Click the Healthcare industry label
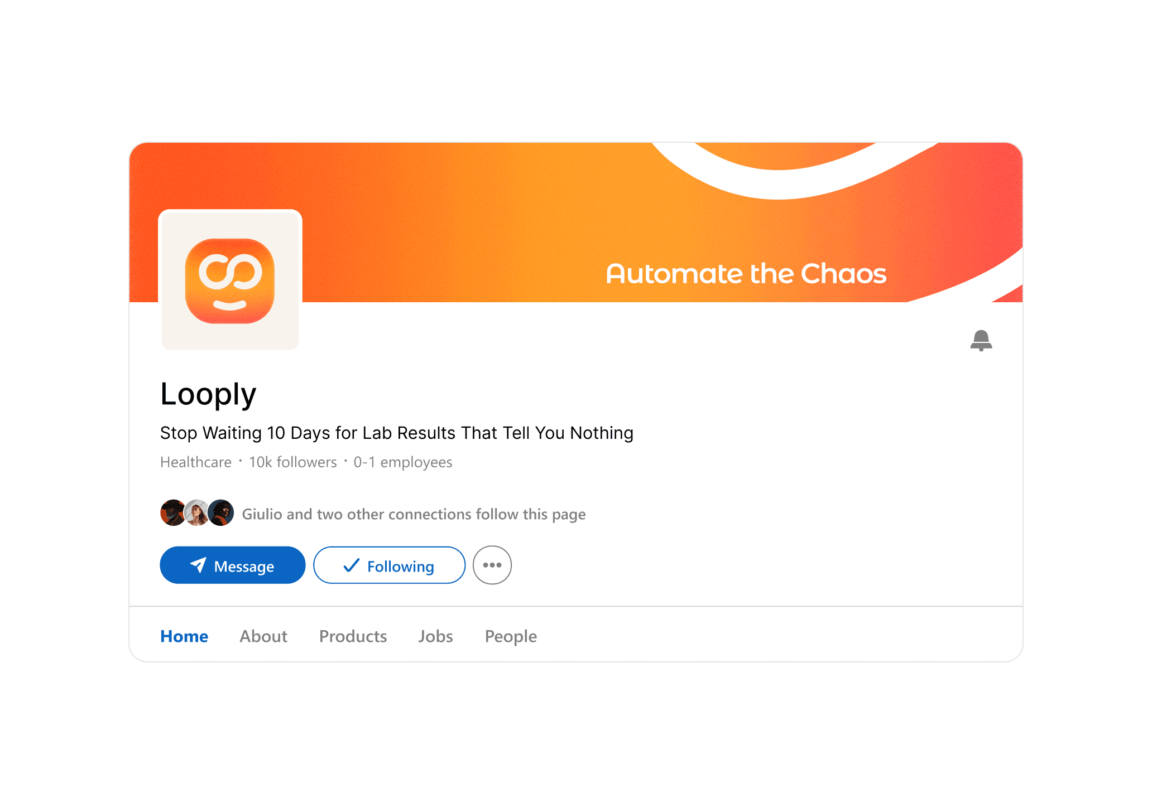 click(195, 462)
